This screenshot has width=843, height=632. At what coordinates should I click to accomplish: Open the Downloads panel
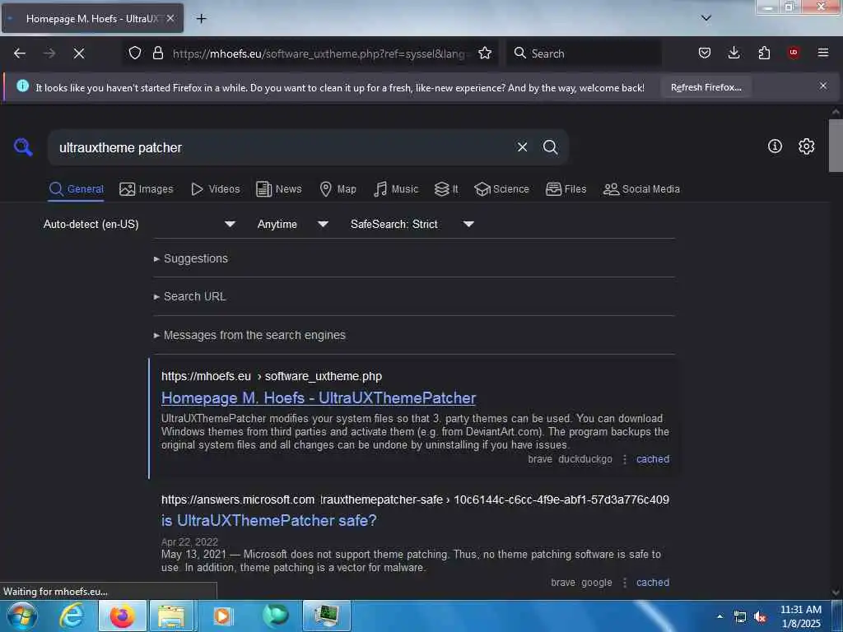[734, 53]
